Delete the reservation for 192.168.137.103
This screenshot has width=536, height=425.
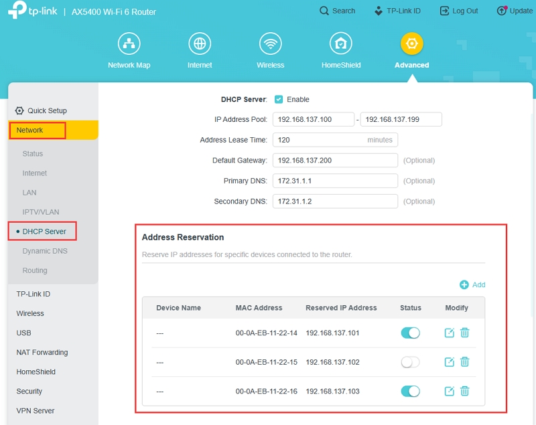click(x=464, y=392)
